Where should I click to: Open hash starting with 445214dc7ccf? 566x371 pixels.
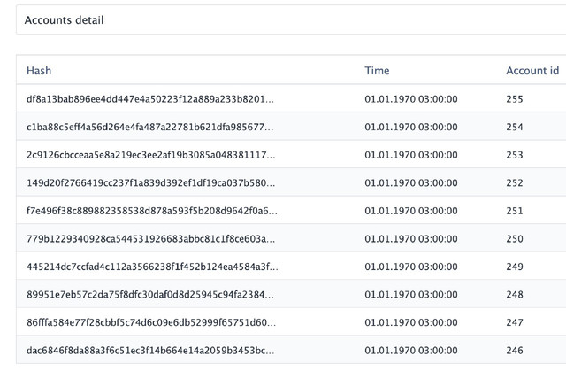coord(152,267)
